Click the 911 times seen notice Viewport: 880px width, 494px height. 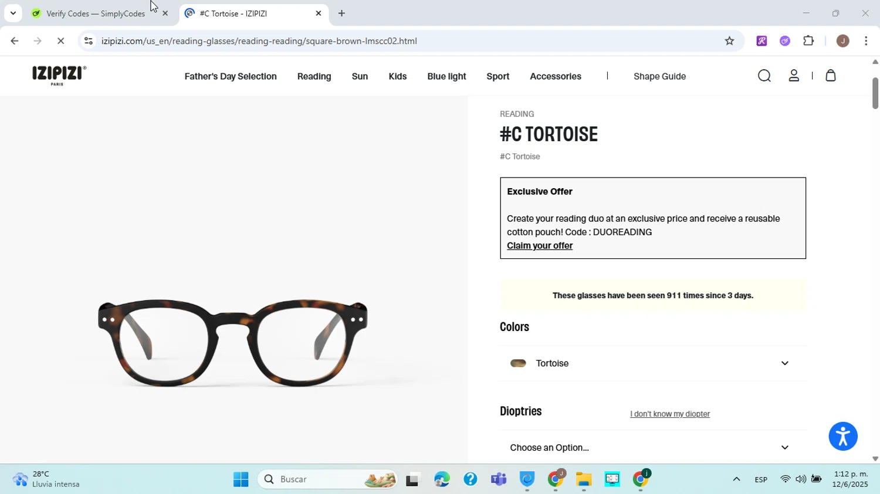coord(653,295)
